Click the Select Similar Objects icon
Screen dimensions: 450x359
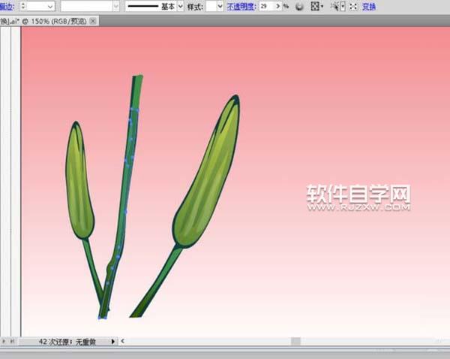tap(335, 6)
